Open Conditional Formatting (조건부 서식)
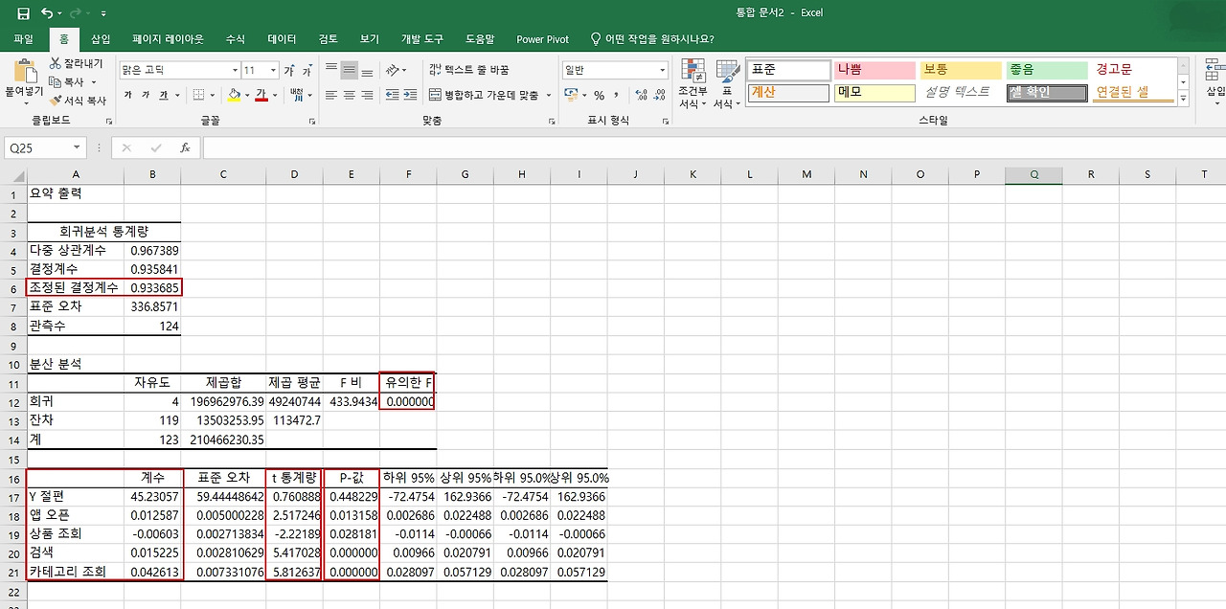 point(692,83)
